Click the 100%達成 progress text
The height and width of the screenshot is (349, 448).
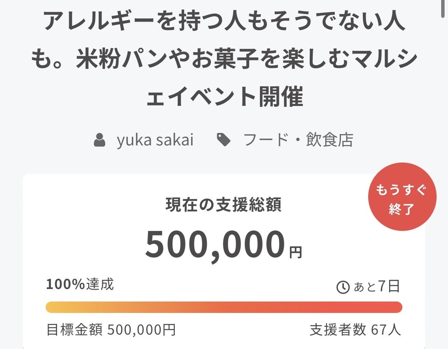click(x=80, y=284)
